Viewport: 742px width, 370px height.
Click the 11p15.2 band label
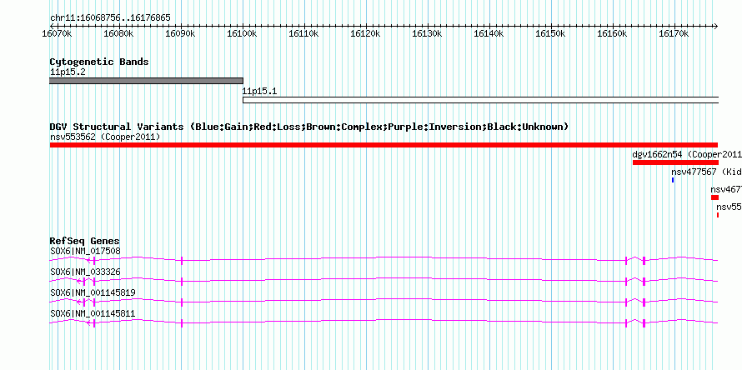pos(68,72)
